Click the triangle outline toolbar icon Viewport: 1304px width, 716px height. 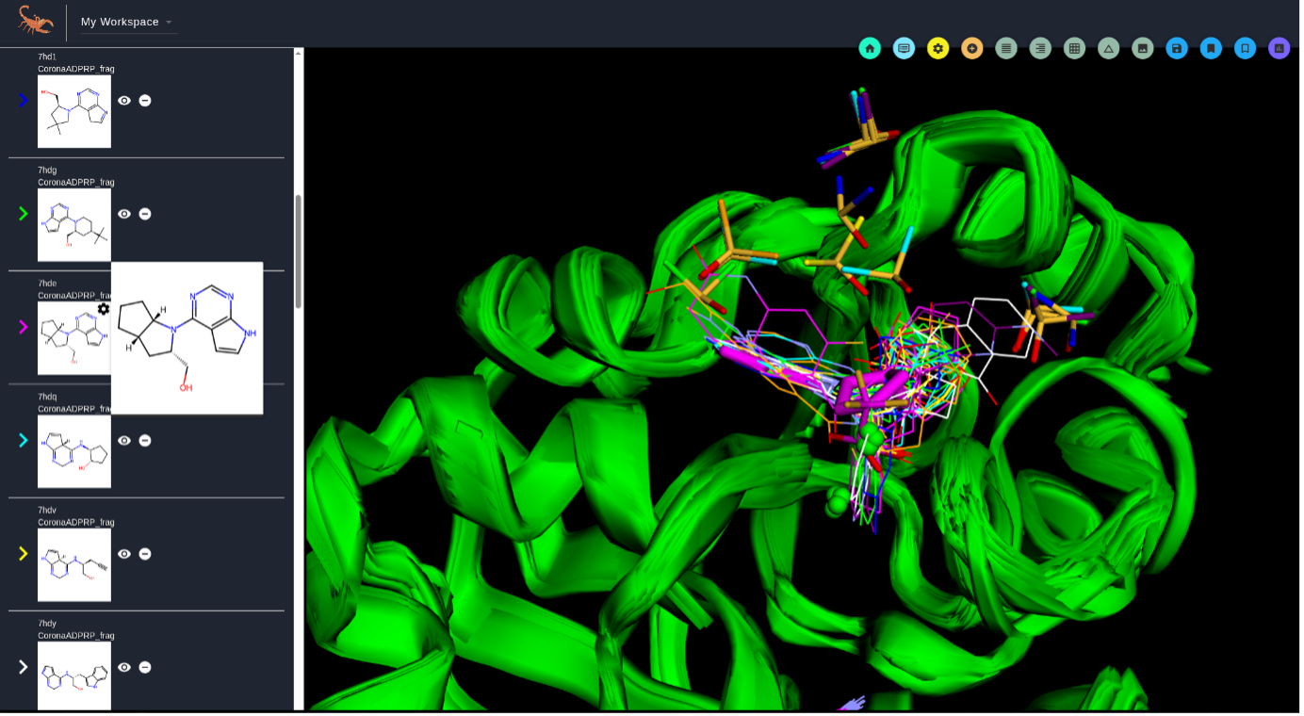pyautogui.click(x=1109, y=48)
